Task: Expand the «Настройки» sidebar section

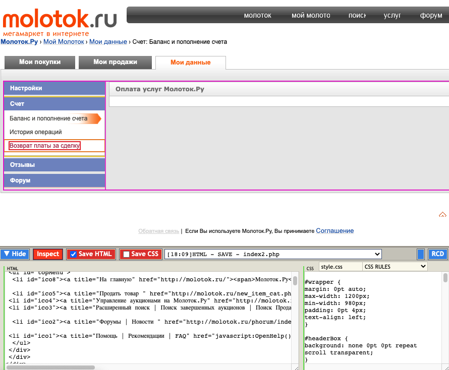Action: 54,88
